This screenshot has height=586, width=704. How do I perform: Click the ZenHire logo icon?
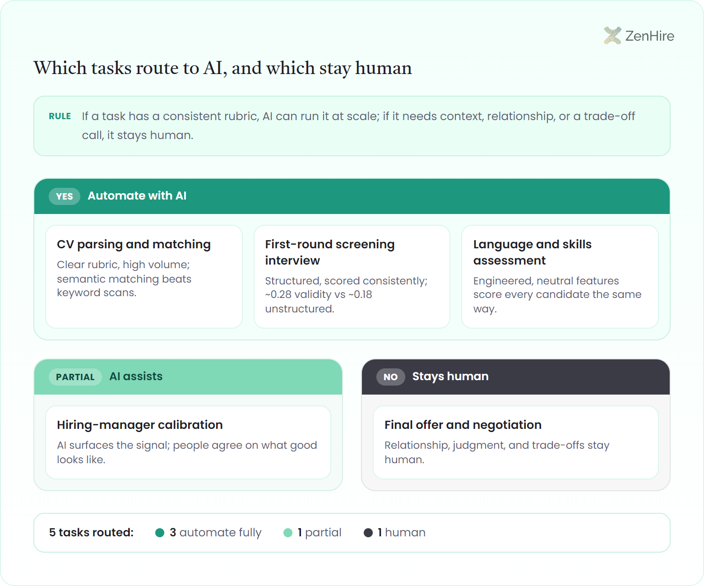[612, 36]
